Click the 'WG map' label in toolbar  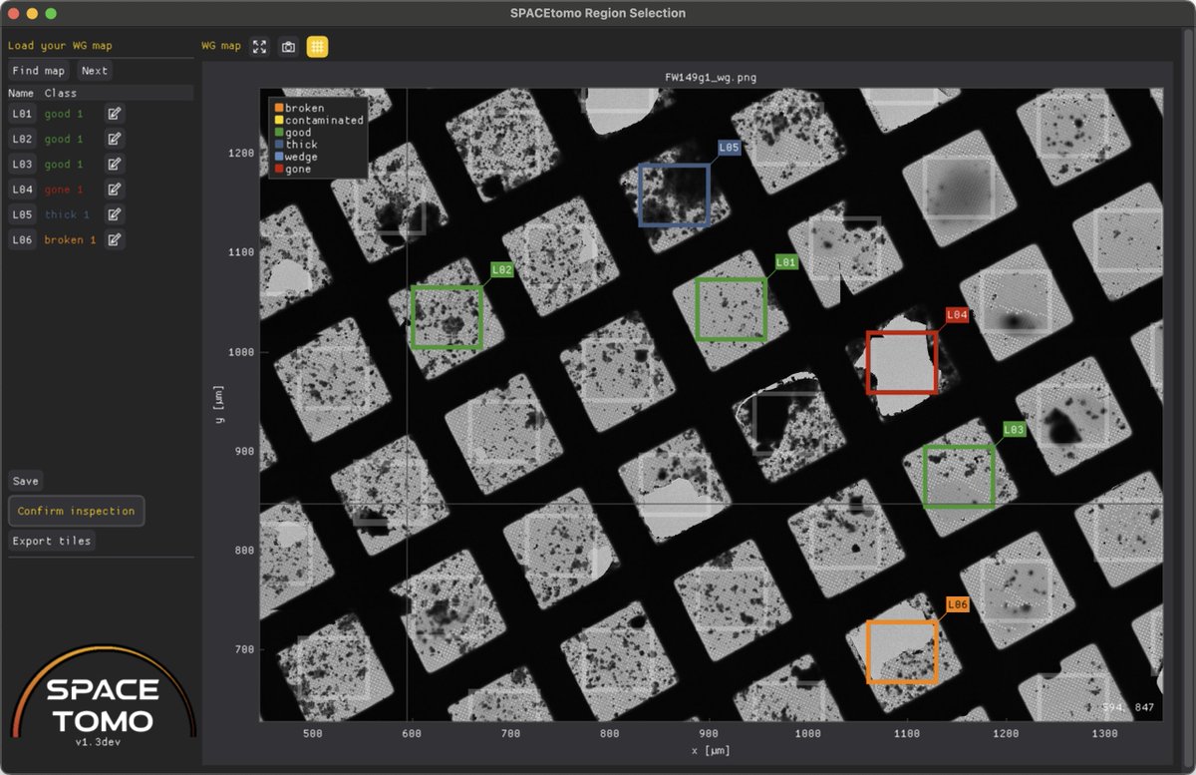221,46
